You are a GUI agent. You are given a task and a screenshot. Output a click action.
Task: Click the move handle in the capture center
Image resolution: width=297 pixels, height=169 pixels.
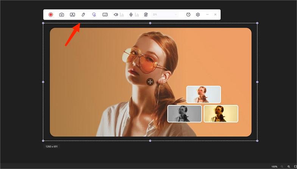coord(150,82)
